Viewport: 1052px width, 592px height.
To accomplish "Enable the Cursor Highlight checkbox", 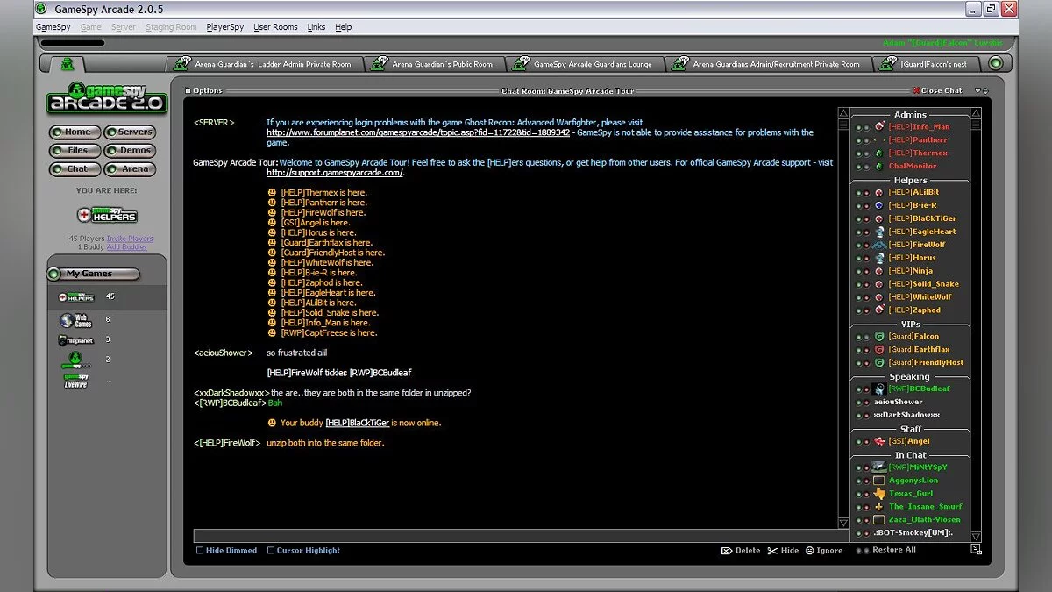I will pos(271,551).
